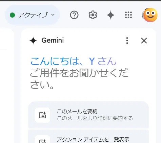Screen dimensions: 161x143
Task: Select the アクション アイテムを一覧表示 suggestion
Action: tap(88, 136)
